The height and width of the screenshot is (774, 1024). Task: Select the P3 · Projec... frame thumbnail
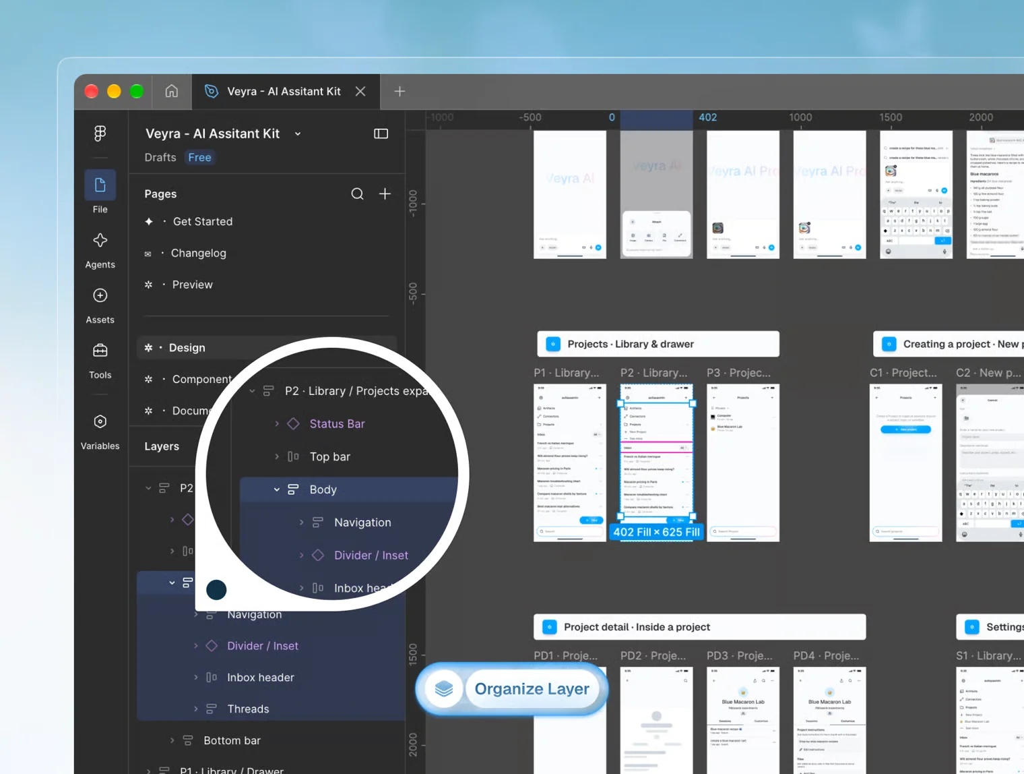(x=743, y=463)
